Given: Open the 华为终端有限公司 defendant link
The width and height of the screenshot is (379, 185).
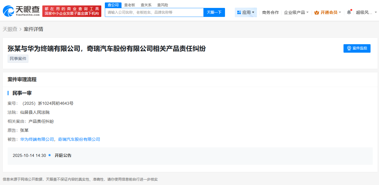Looking at the screenshot, I should (x=37, y=139).
